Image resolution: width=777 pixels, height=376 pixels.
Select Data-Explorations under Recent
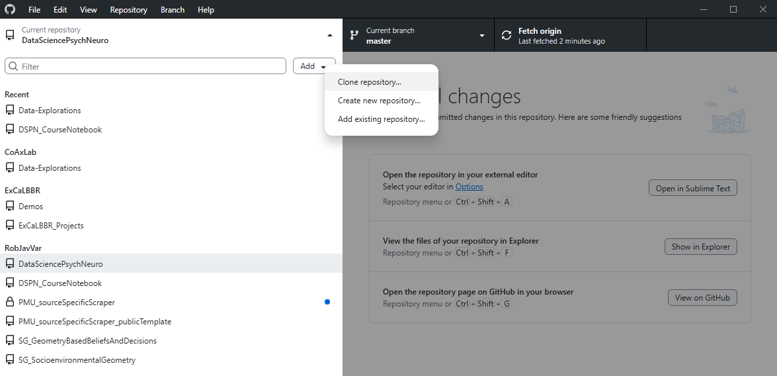tap(171, 110)
